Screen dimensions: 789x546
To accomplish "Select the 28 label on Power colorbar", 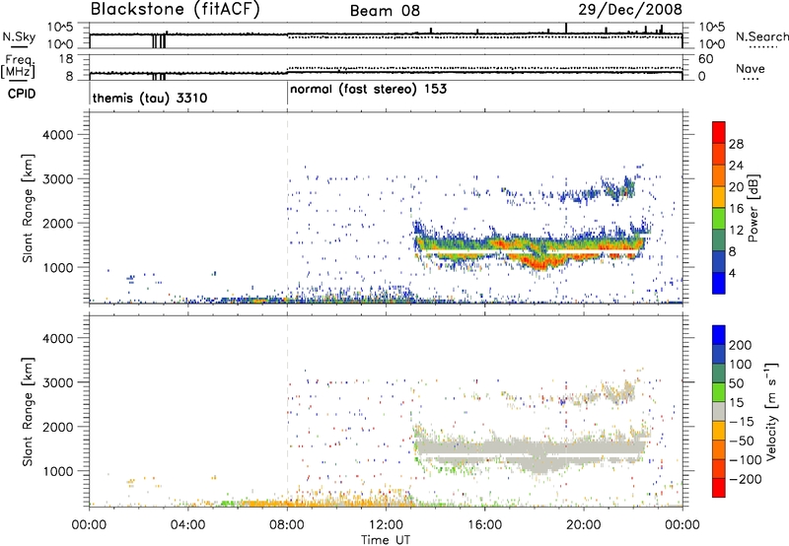I will [736, 144].
